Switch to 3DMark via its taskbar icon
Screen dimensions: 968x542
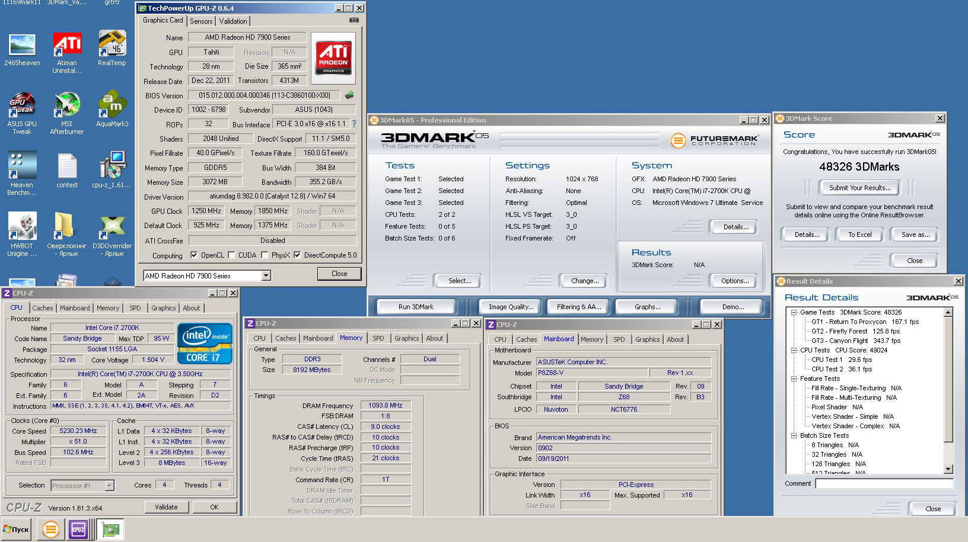51,530
